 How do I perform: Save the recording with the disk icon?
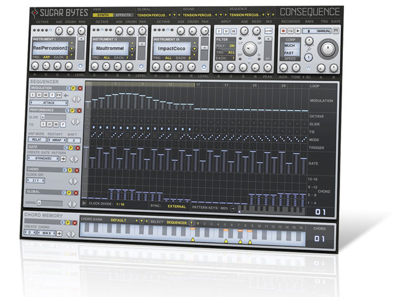pyautogui.click(x=336, y=31)
